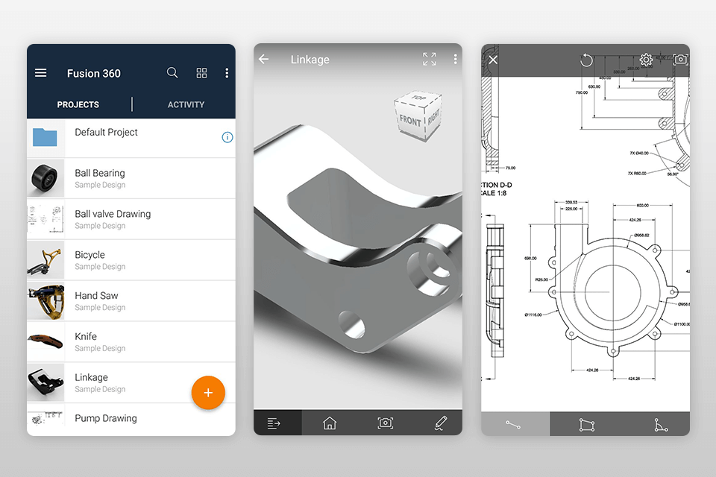Viewport: 716px width, 477px height.
Task: Open the hamburger menu in Fusion 360
Action: click(x=41, y=73)
